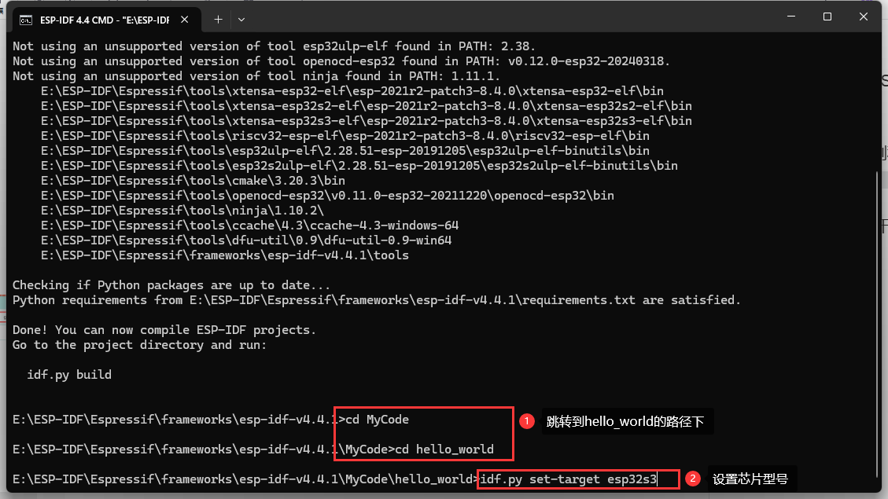Click the esp-idf-v4.4.1\tools path line
The height and width of the screenshot is (499, 888).
coord(225,255)
